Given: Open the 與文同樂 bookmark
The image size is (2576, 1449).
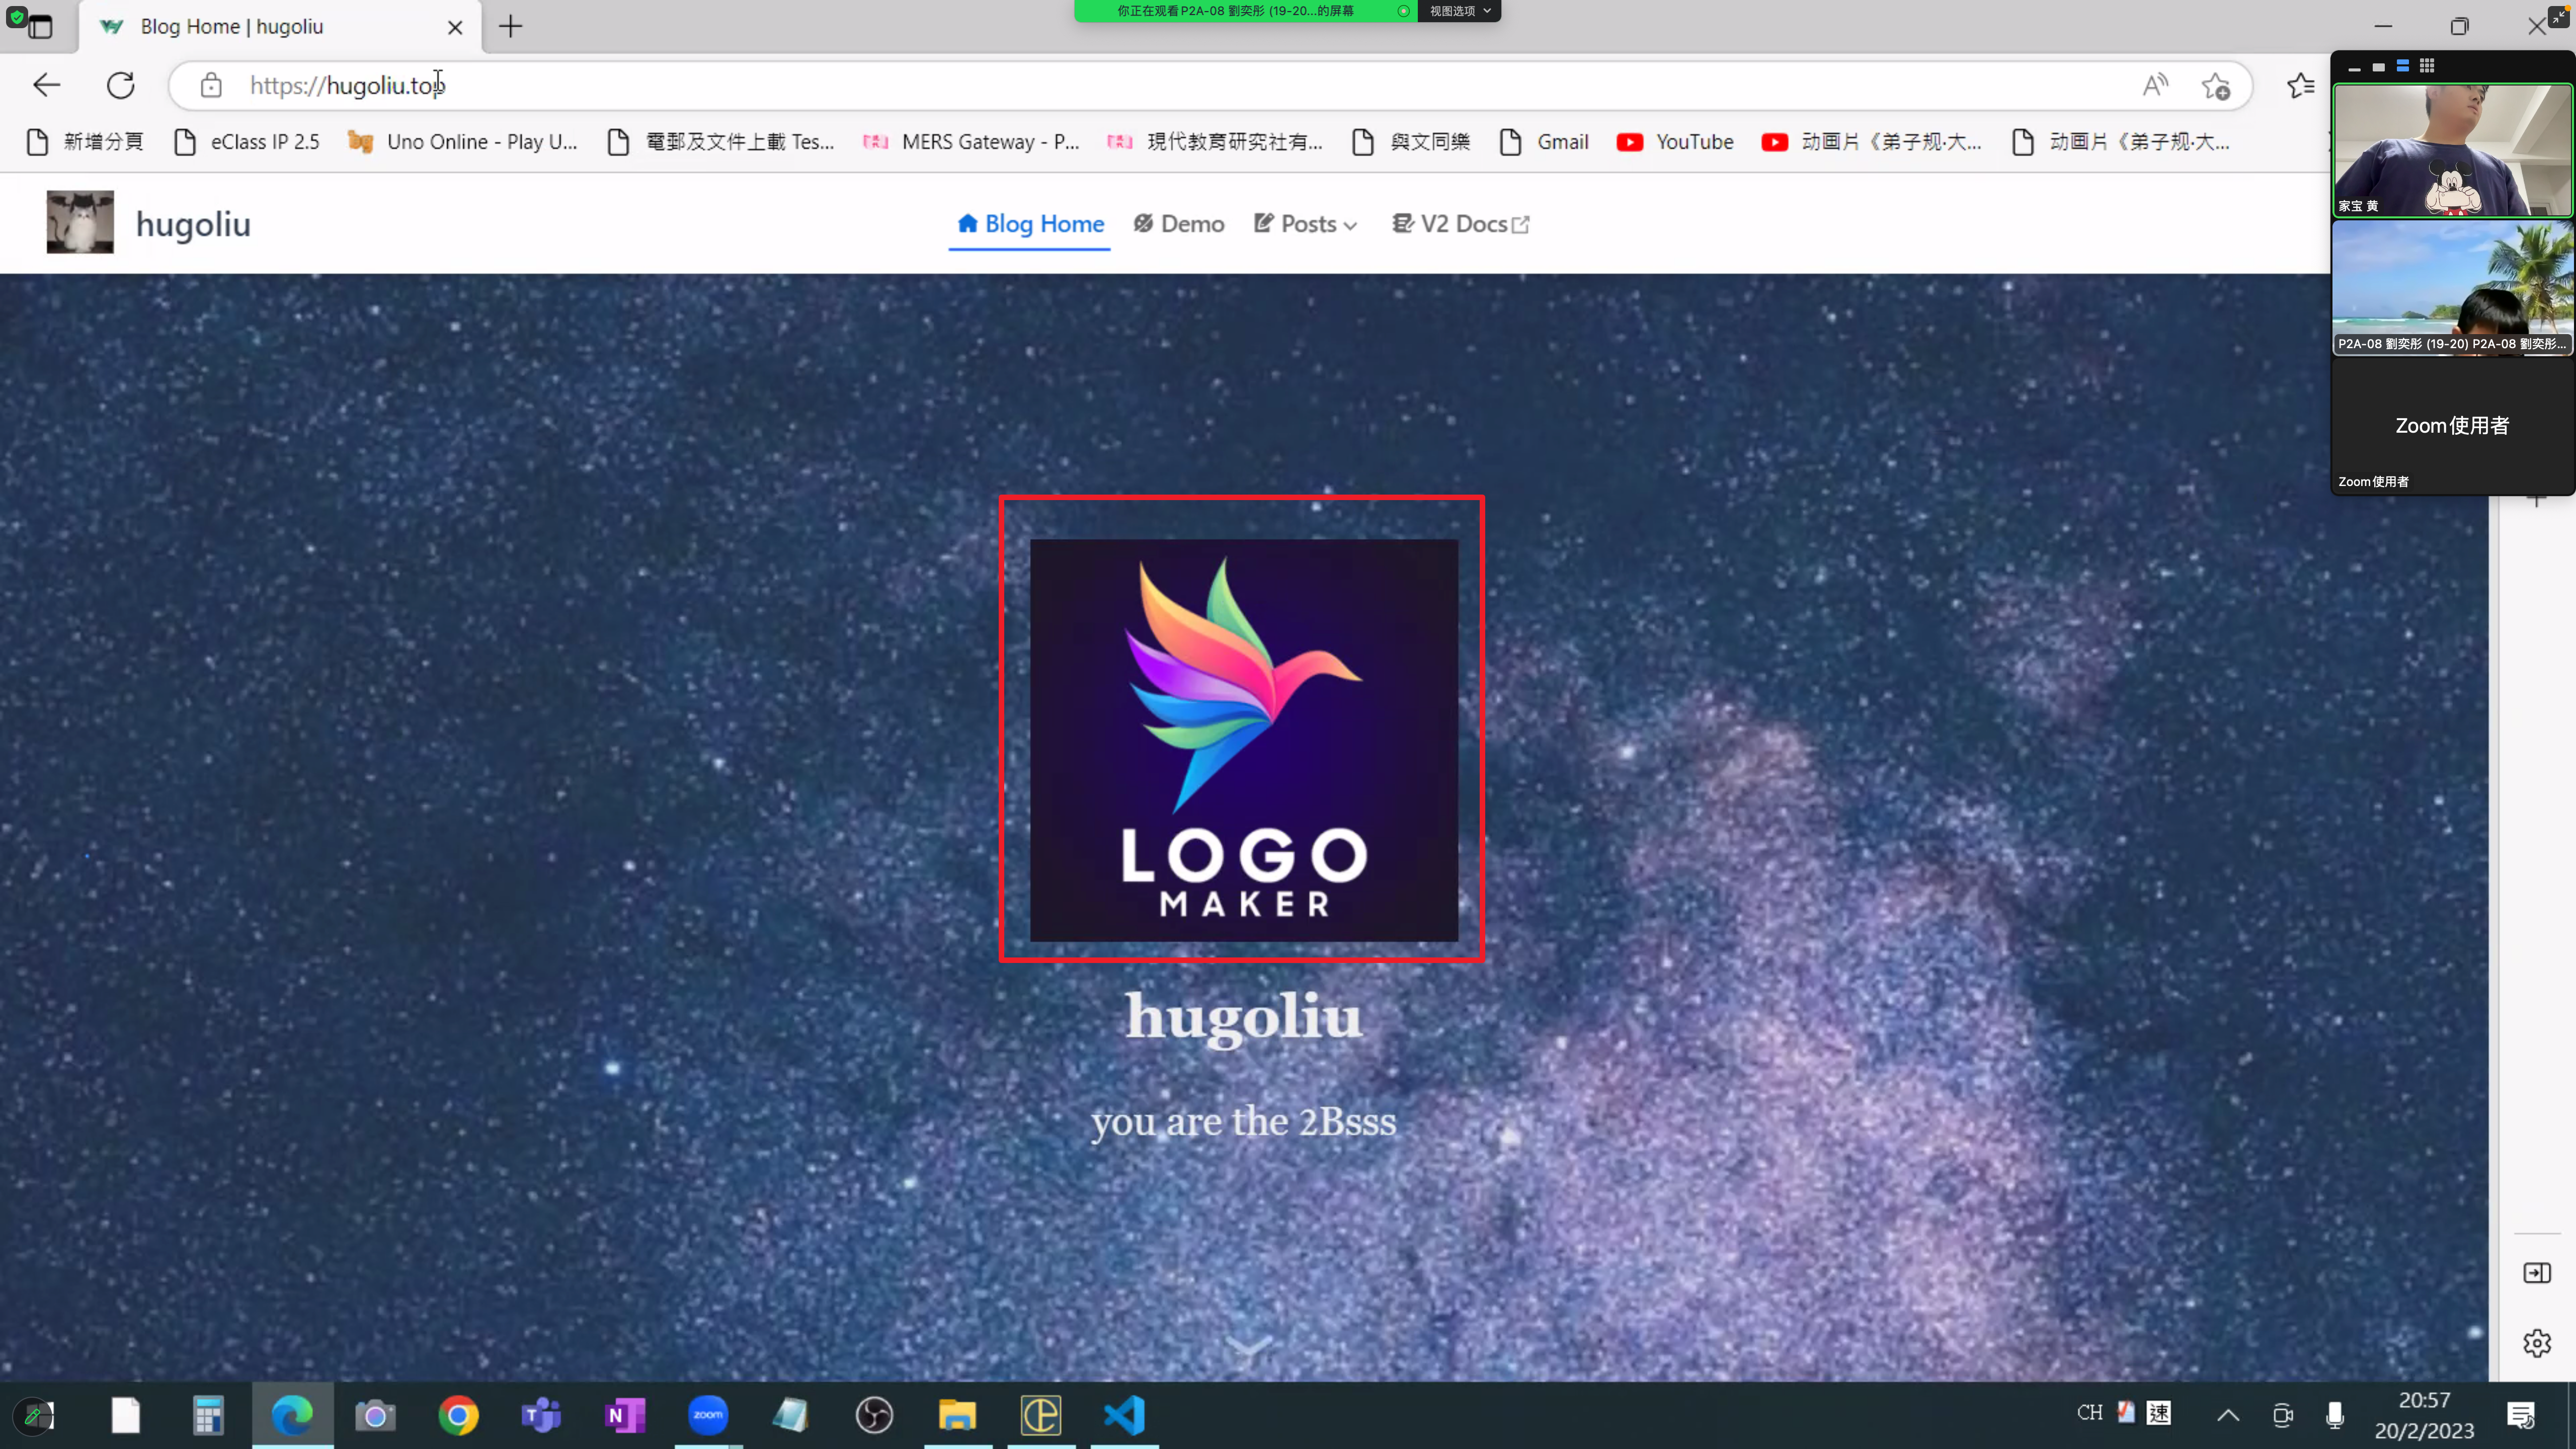Looking at the screenshot, I should (x=1410, y=142).
